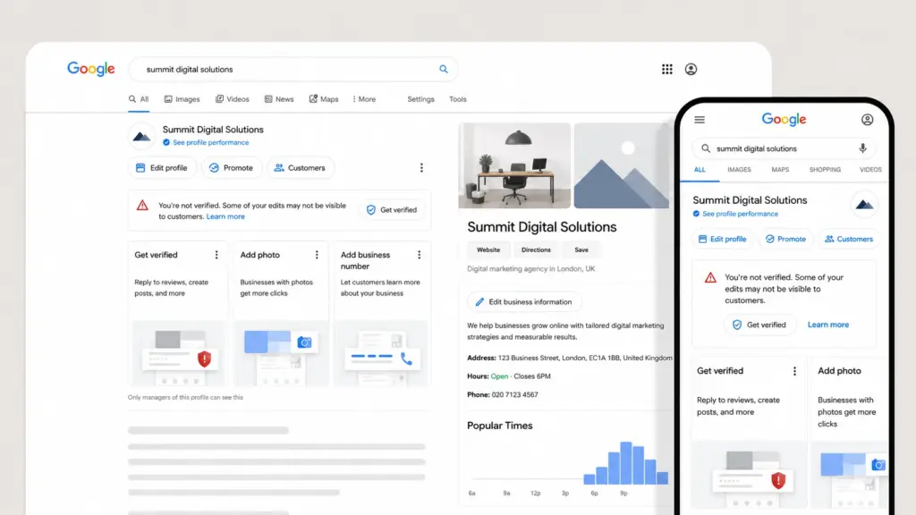
Task: Select the mobile ALL tab
Action: point(700,170)
